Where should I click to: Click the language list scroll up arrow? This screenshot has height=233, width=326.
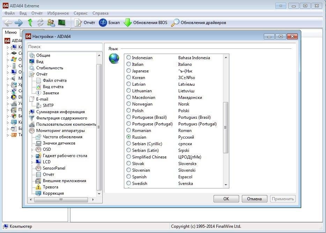[x=226, y=57]
